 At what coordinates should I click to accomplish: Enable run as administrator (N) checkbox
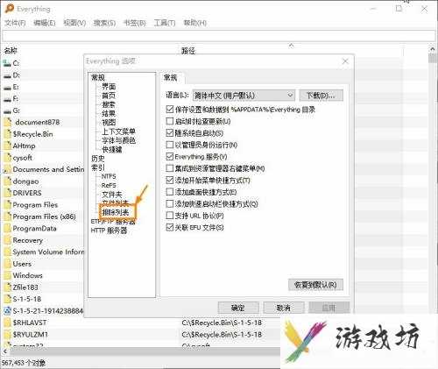(x=170, y=145)
